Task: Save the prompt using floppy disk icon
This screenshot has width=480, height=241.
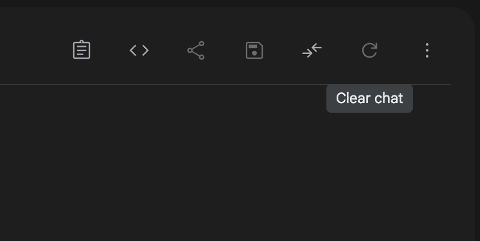Action: [x=254, y=50]
